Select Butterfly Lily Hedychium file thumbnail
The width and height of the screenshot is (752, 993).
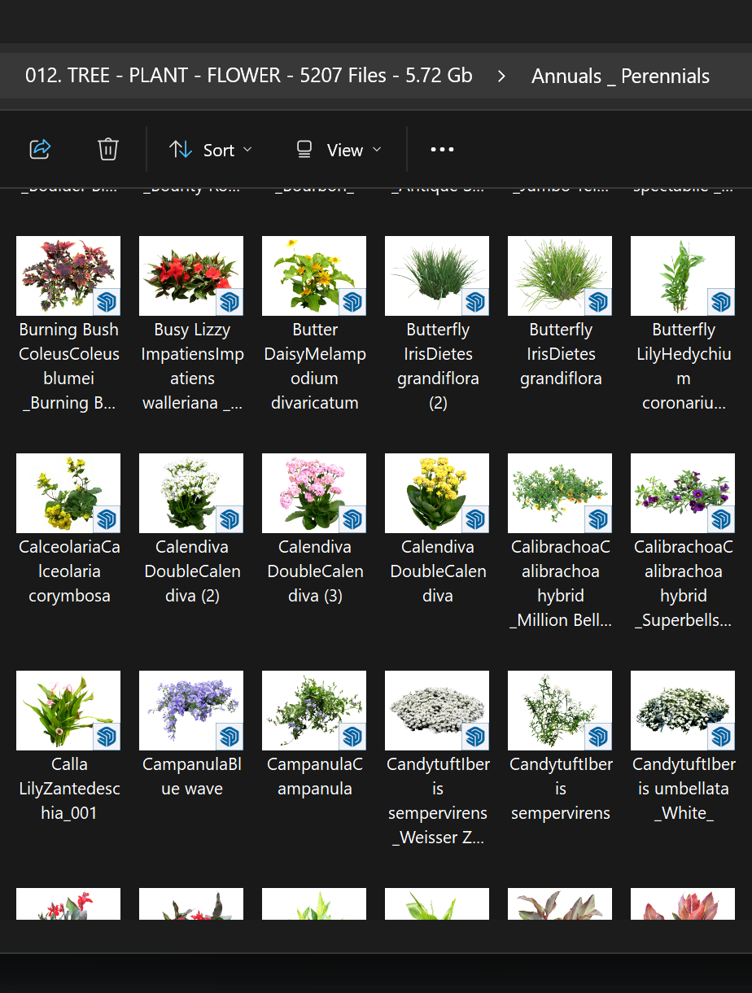coord(683,276)
